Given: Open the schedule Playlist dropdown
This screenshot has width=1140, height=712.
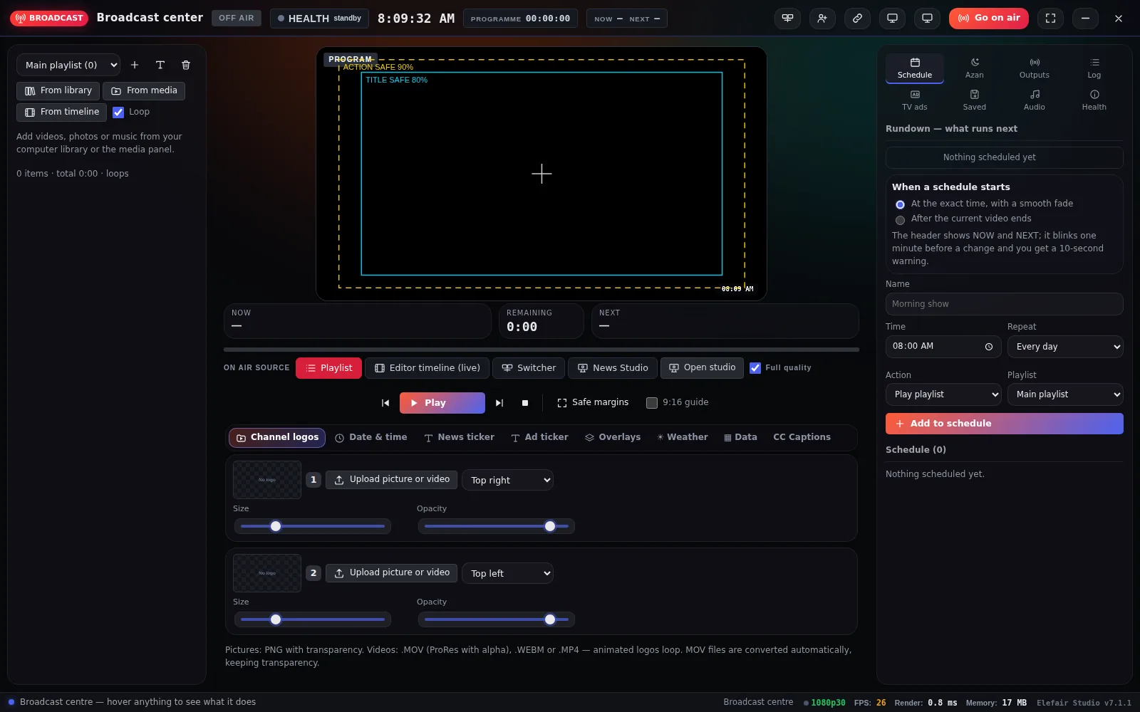Looking at the screenshot, I should coord(1065,394).
